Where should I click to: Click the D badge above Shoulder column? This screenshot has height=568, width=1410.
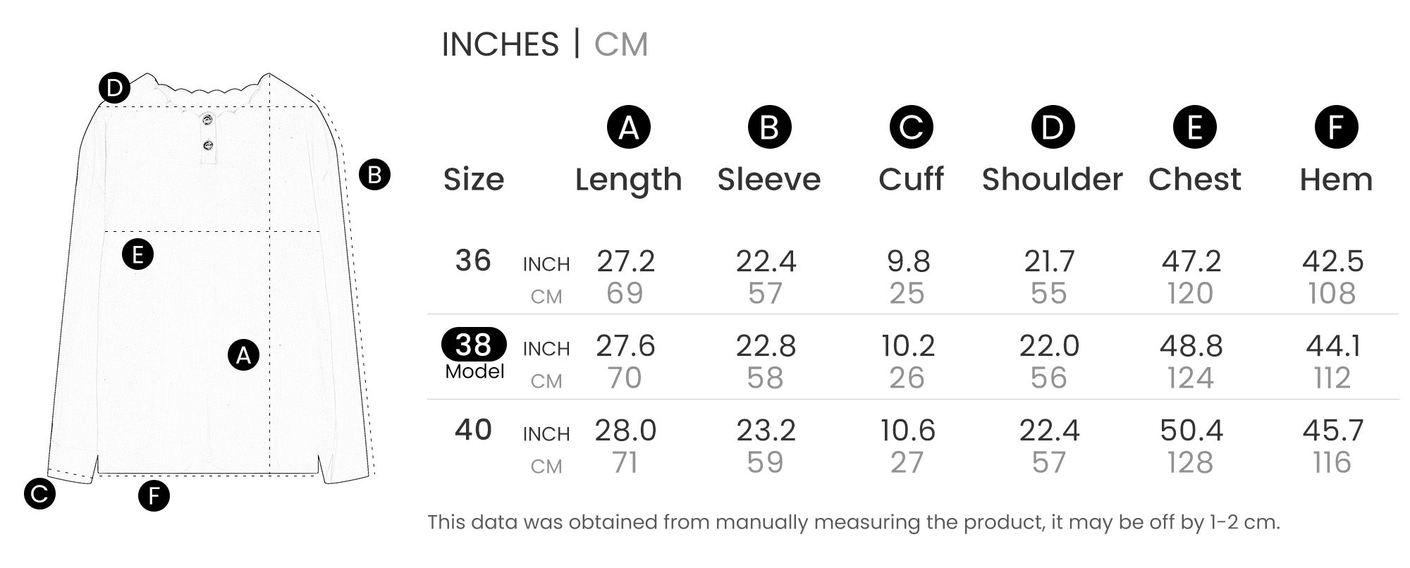[x=1053, y=128]
